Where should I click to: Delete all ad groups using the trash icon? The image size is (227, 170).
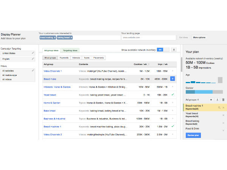pos(223,100)
